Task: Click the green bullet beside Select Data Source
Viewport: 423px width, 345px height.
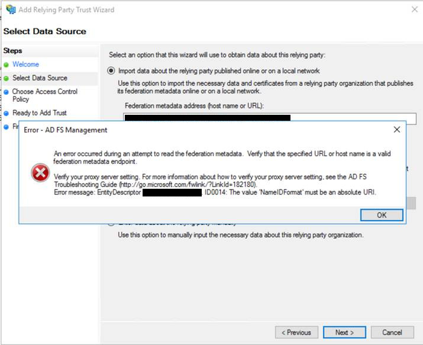Action: coord(7,78)
